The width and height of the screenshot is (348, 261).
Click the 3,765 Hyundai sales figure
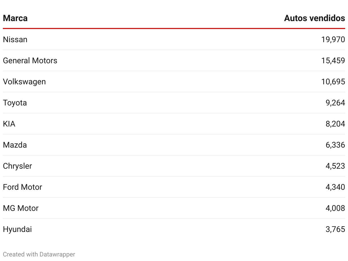coord(335,229)
